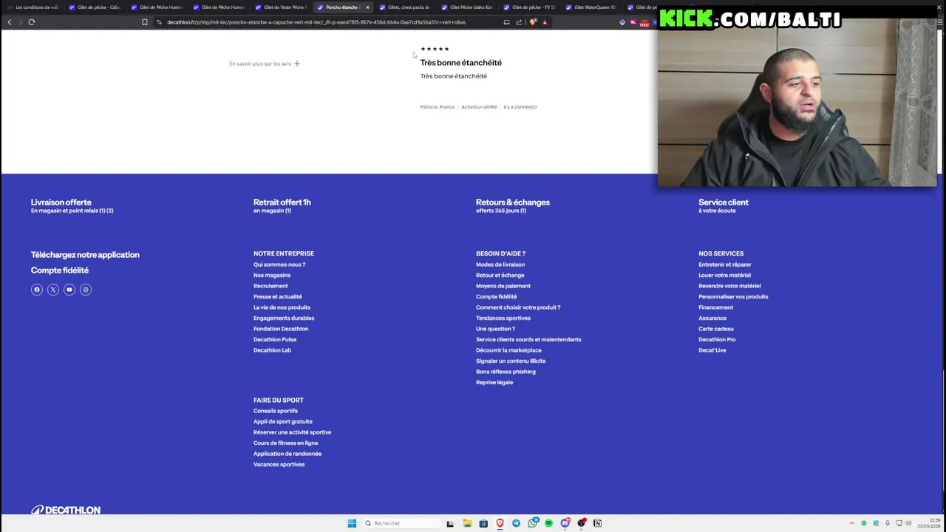
Task: Open "Qui sommes-nous ?" link
Action: click(x=279, y=265)
